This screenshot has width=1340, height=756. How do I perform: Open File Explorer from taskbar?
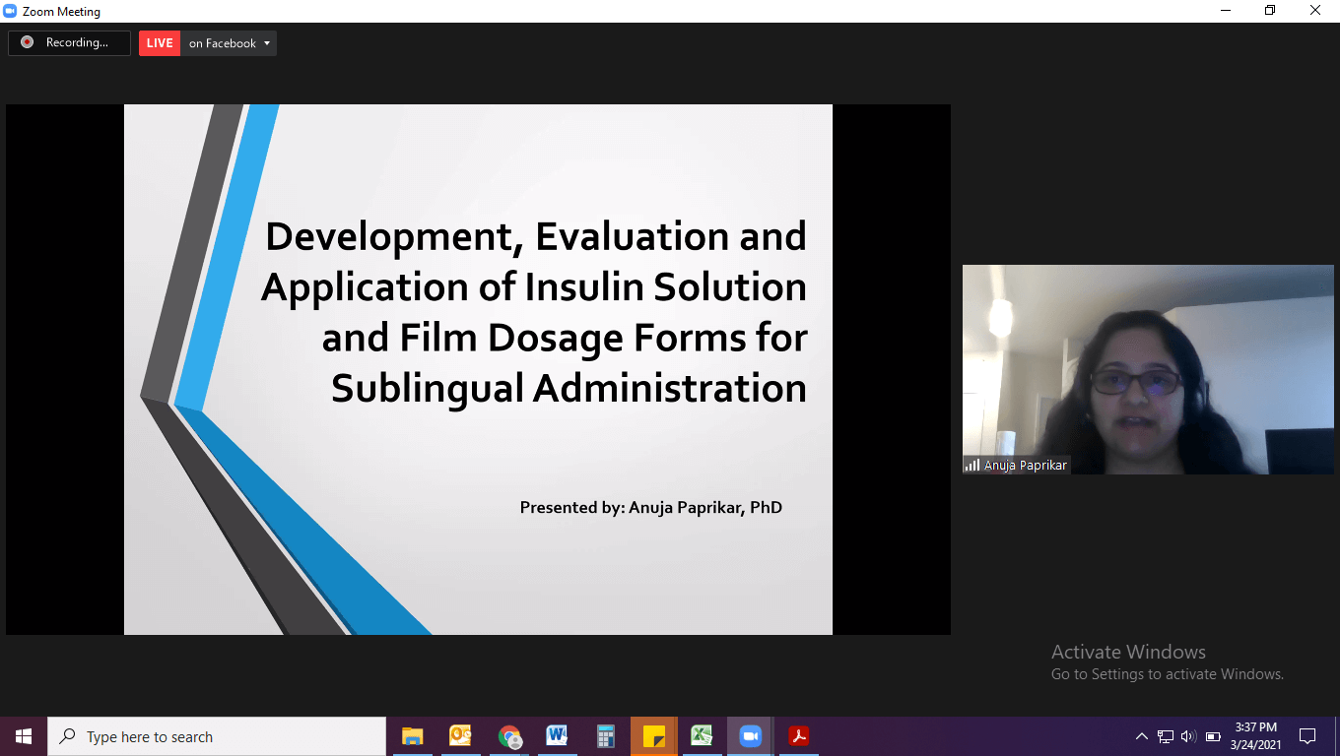[x=412, y=736]
